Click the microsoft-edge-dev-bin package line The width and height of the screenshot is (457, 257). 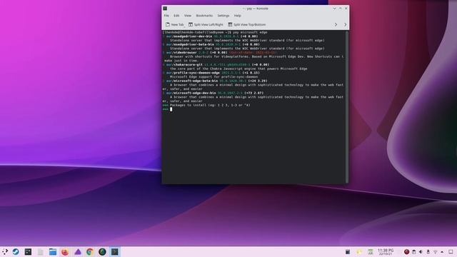pos(213,93)
